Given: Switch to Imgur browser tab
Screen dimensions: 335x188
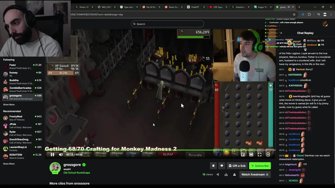Looking at the screenshot, I should (x=263, y=7).
